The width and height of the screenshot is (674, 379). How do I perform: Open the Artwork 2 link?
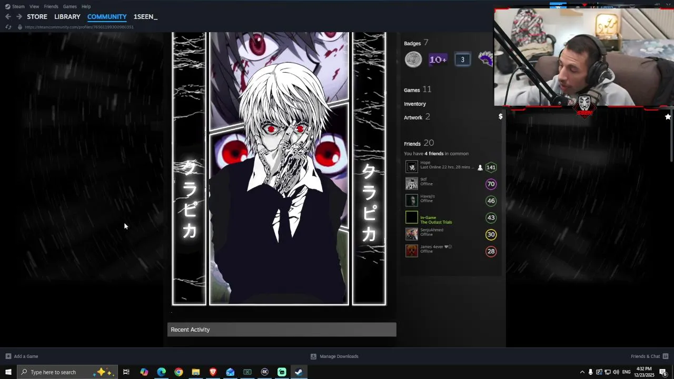[x=417, y=117]
